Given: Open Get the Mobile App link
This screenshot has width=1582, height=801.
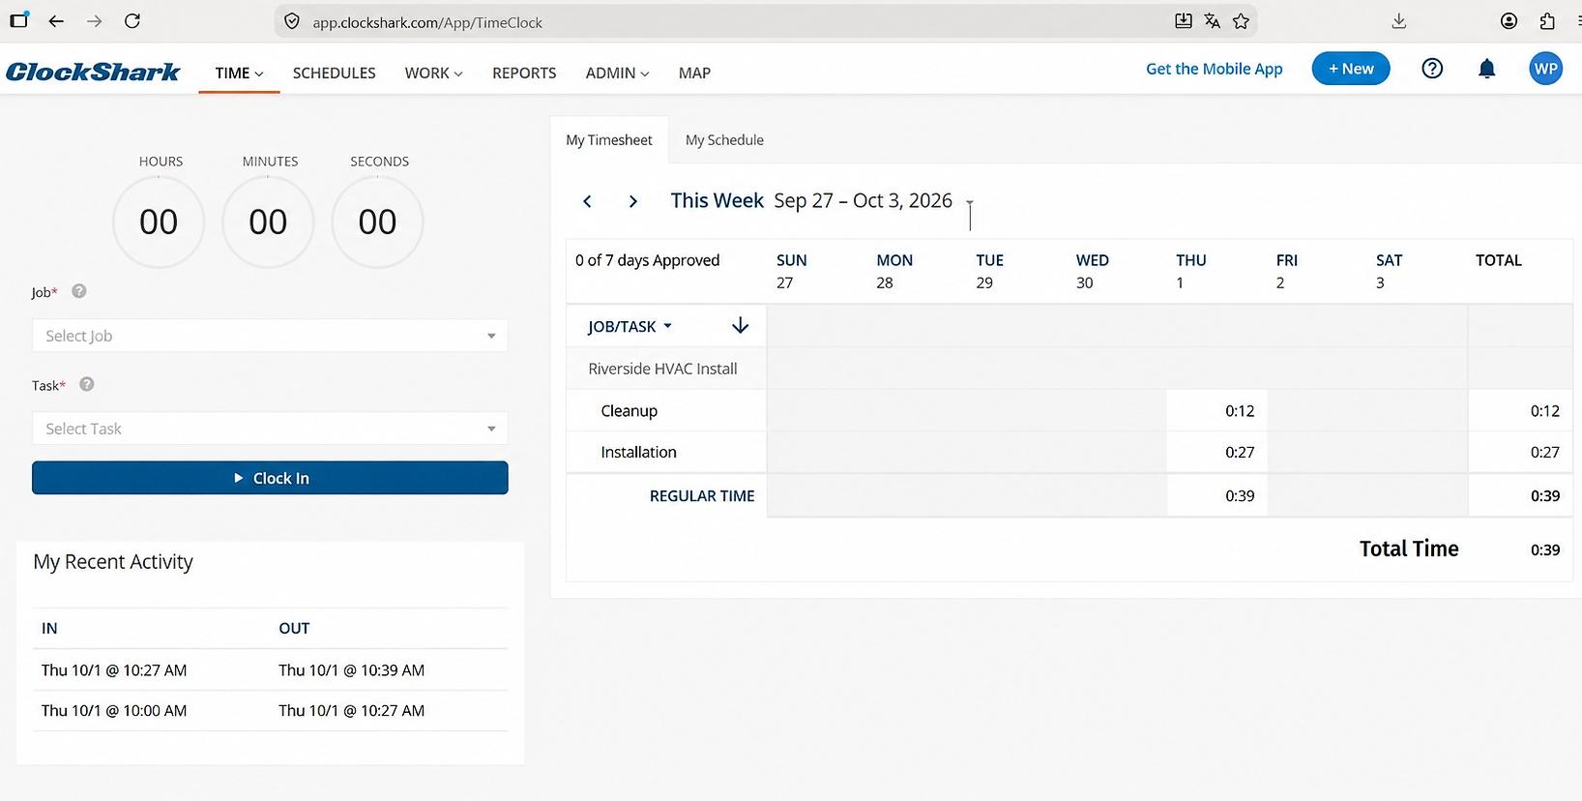Looking at the screenshot, I should pyautogui.click(x=1215, y=69).
